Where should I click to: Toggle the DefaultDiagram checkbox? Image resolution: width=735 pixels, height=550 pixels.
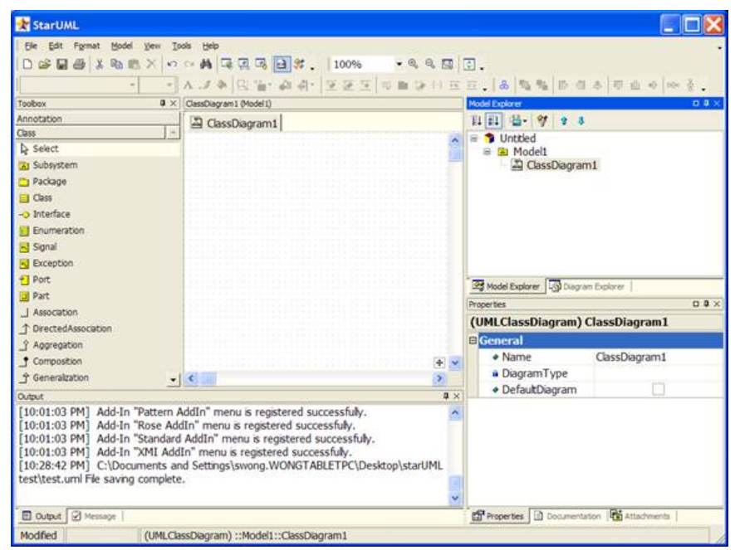(658, 389)
